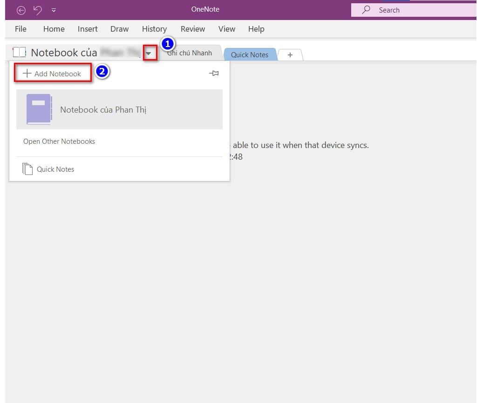Open the Review ribbon tab
The width and height of the screenshot is (483, 403).
pyautogui.click(x=193, y=29)
